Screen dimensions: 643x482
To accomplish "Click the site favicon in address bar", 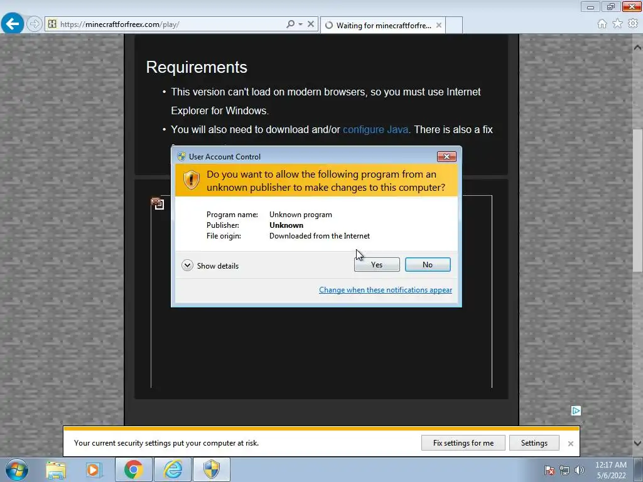I will [x=52, y=24].
